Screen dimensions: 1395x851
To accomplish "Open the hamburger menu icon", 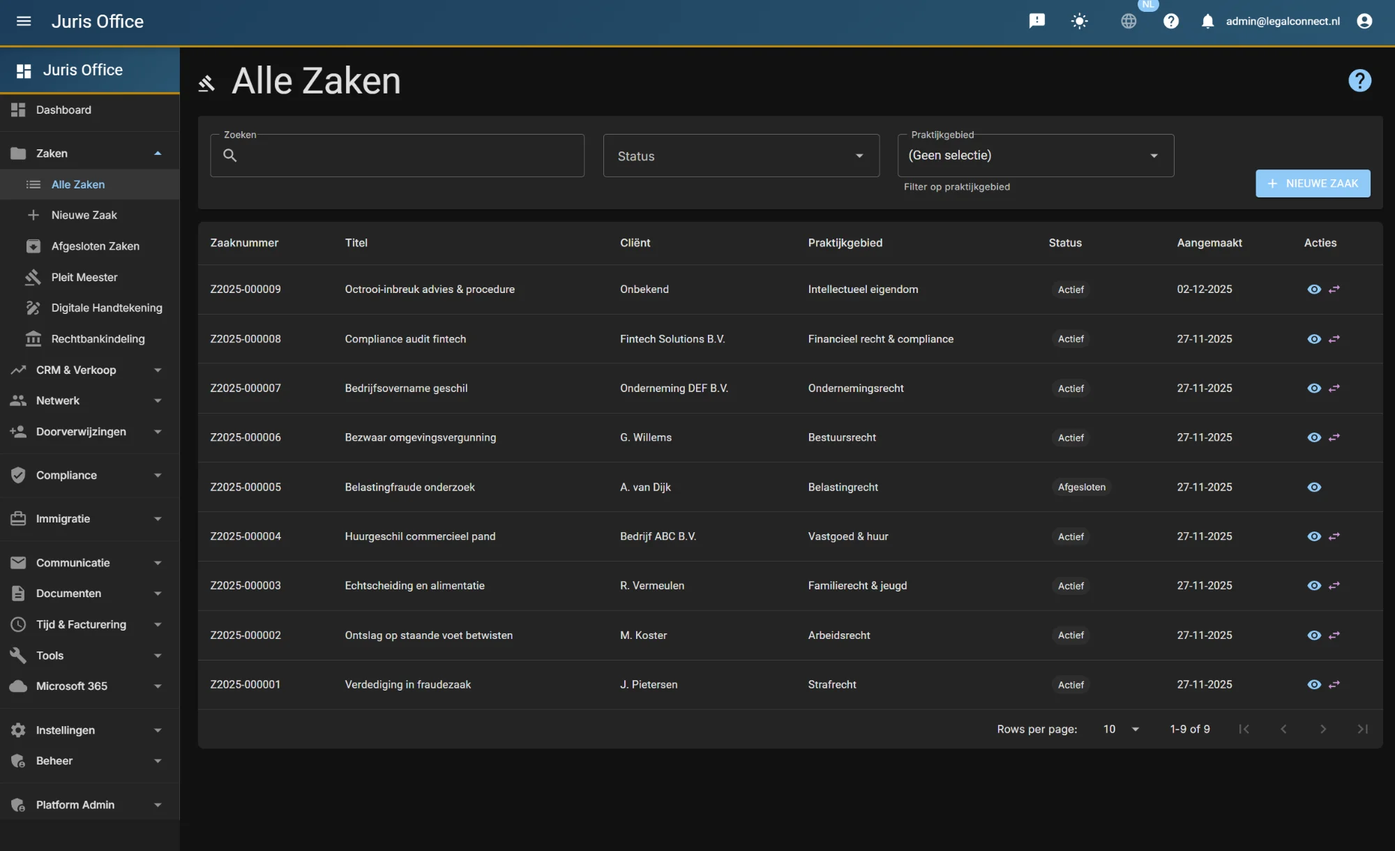I will pos(24,21).
